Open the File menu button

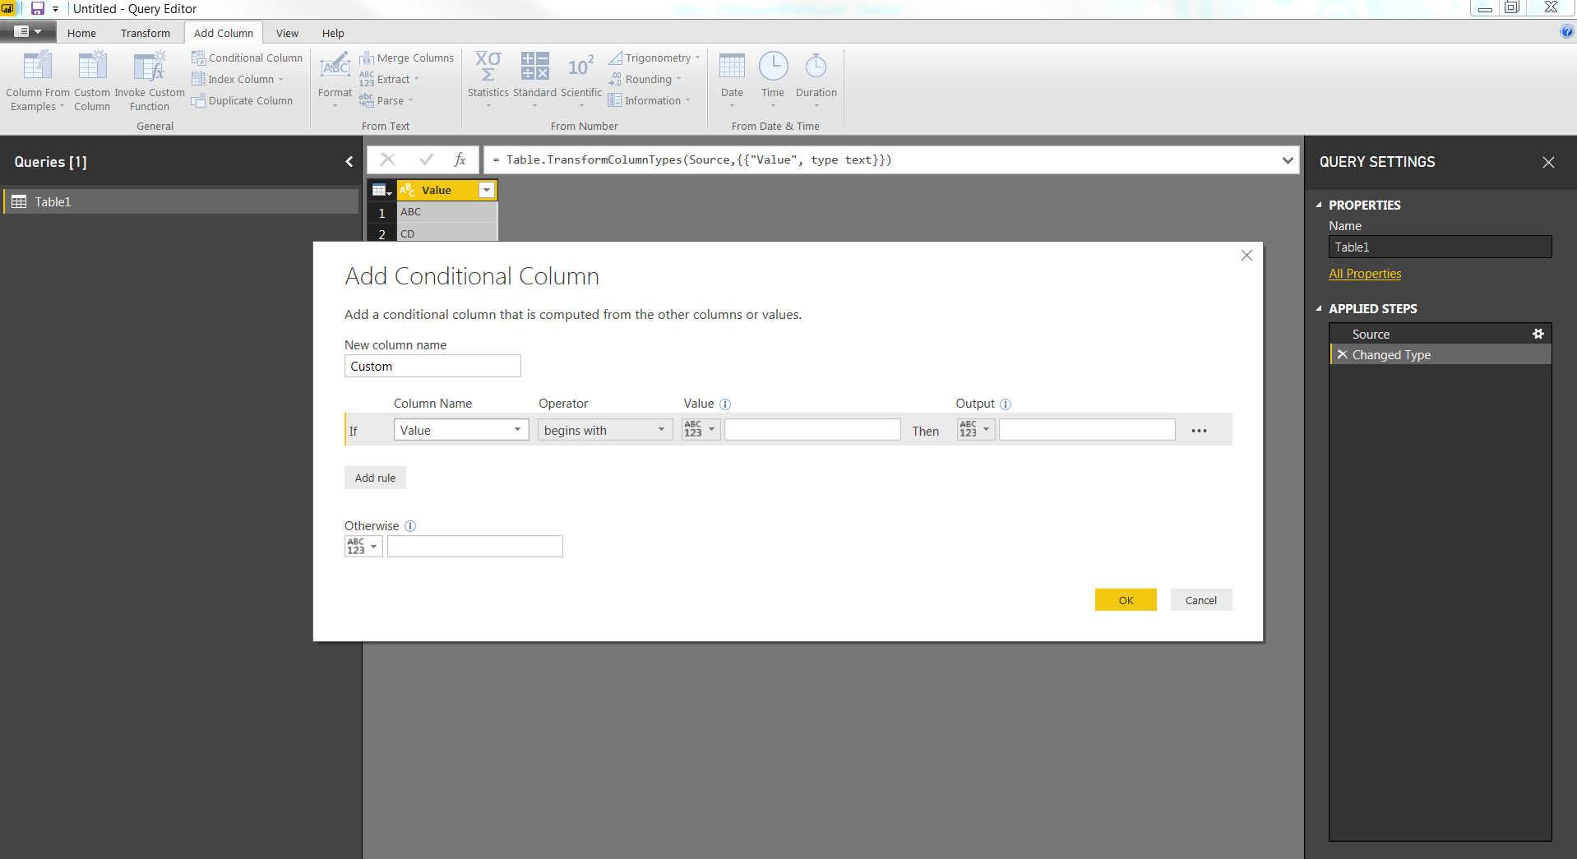point(28,31)
